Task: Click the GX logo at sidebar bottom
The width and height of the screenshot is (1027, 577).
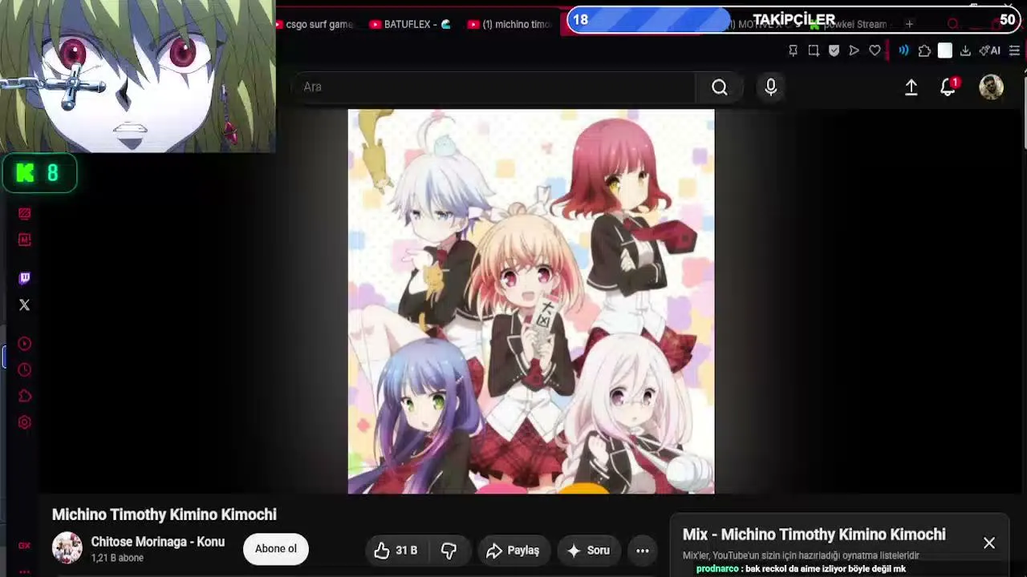Action: (24, 546)
